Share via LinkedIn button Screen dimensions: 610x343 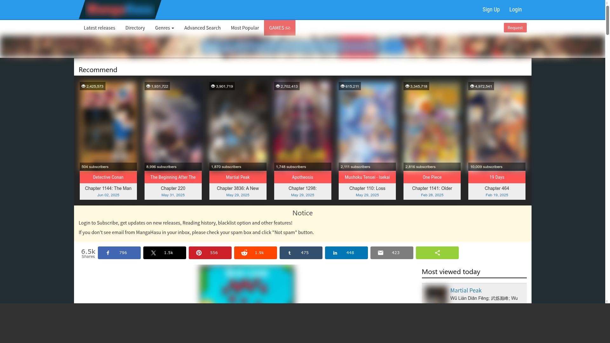pos(346,253)
